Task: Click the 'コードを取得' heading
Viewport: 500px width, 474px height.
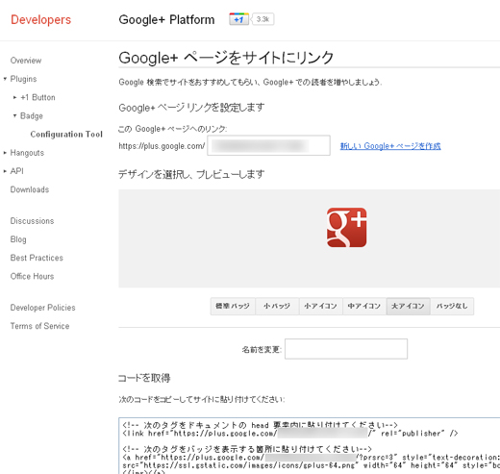Action: pos(144,378)
